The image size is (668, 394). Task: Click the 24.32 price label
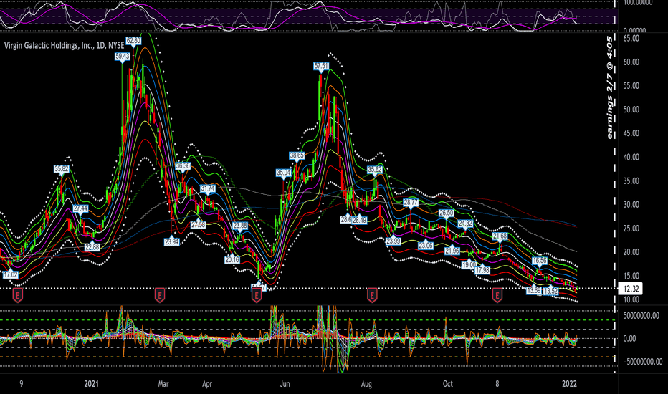pos(465,224)
